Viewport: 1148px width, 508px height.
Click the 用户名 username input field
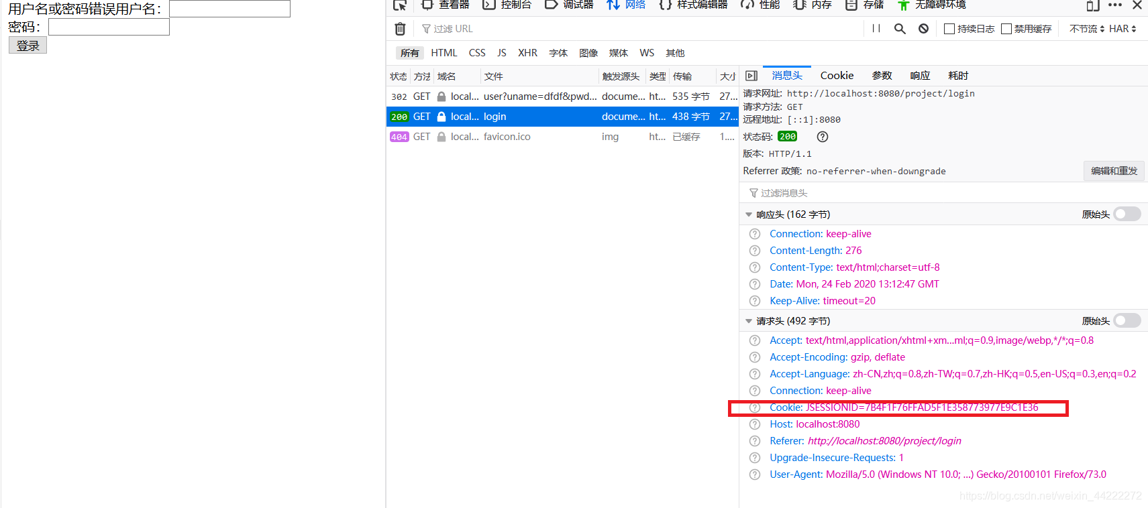tap(229, 9)
